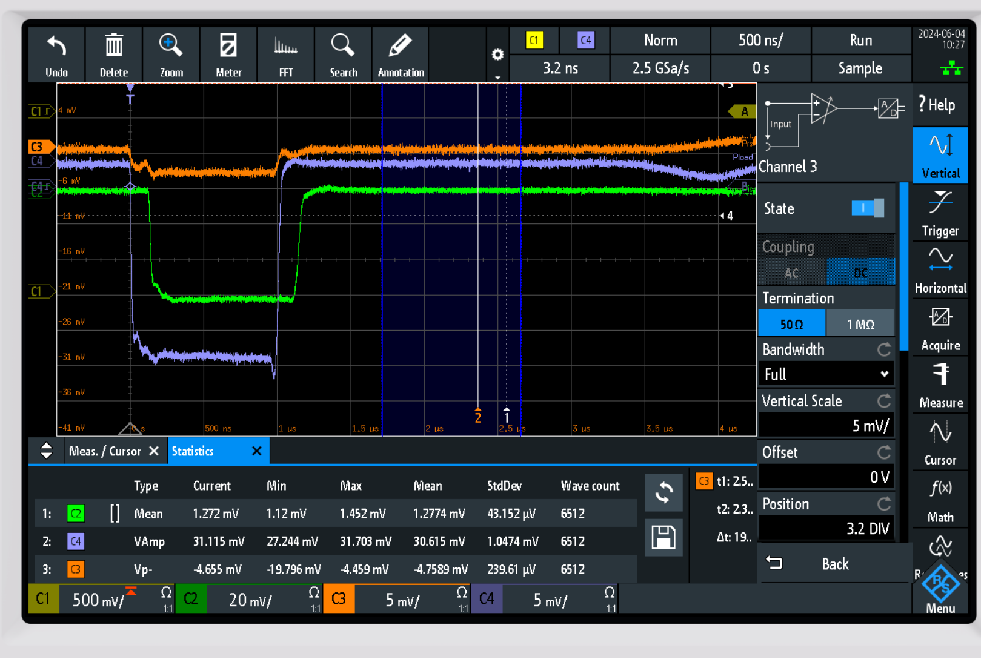Reset statistics with the refresh arrows icon
Image resolution: width=981 pixels, height=668 pixels.
point(663,493)
